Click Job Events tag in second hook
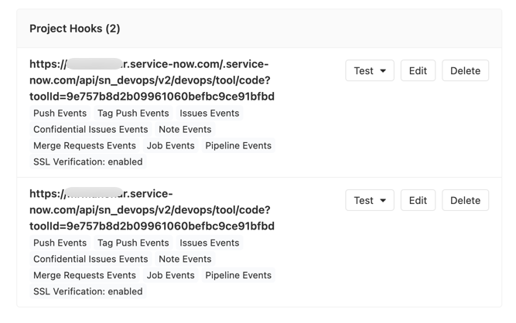Screen dimensions: 516x323 pyautogui.click(x=170, y=275)
